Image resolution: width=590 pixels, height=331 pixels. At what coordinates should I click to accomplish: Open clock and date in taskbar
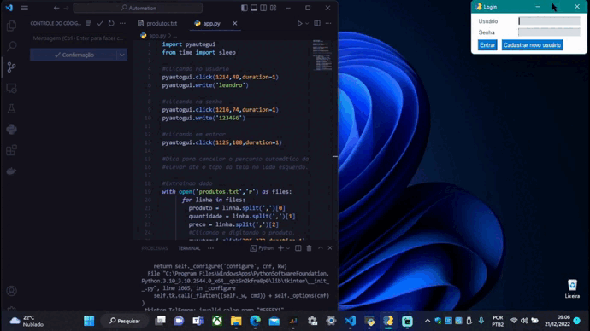point(558,321)
